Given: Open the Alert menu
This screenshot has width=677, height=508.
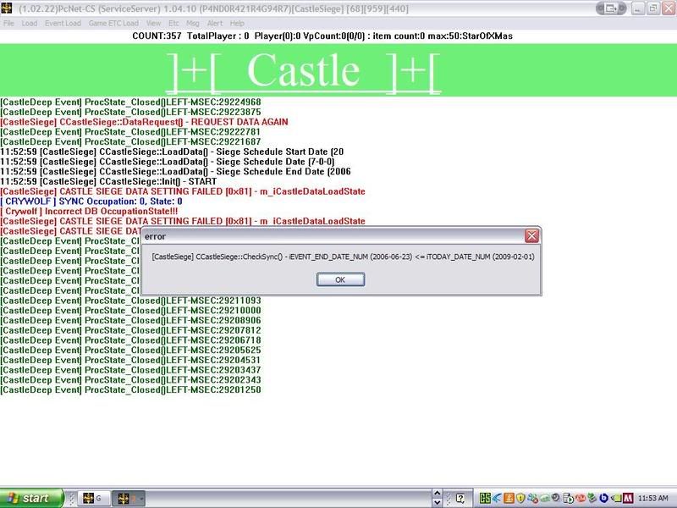Looking at the screenshot, I should coord(212,23).
